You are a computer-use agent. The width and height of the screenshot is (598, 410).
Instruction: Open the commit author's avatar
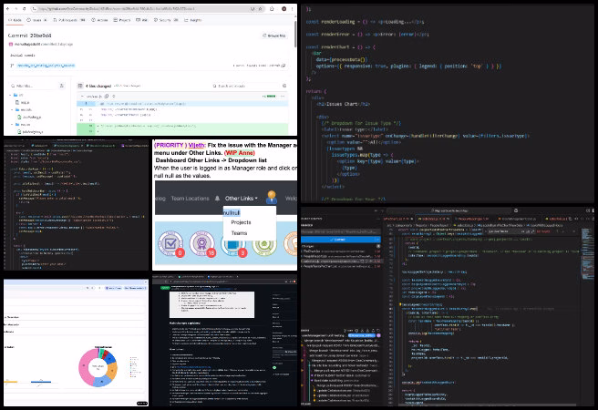pyautogui.click(x=11, y=45)
